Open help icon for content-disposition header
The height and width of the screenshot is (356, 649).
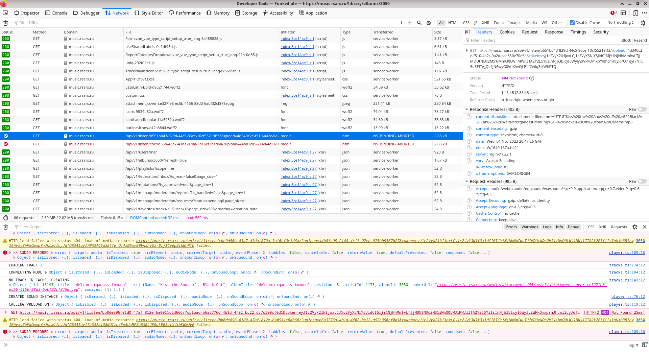[x=469, y=117]
